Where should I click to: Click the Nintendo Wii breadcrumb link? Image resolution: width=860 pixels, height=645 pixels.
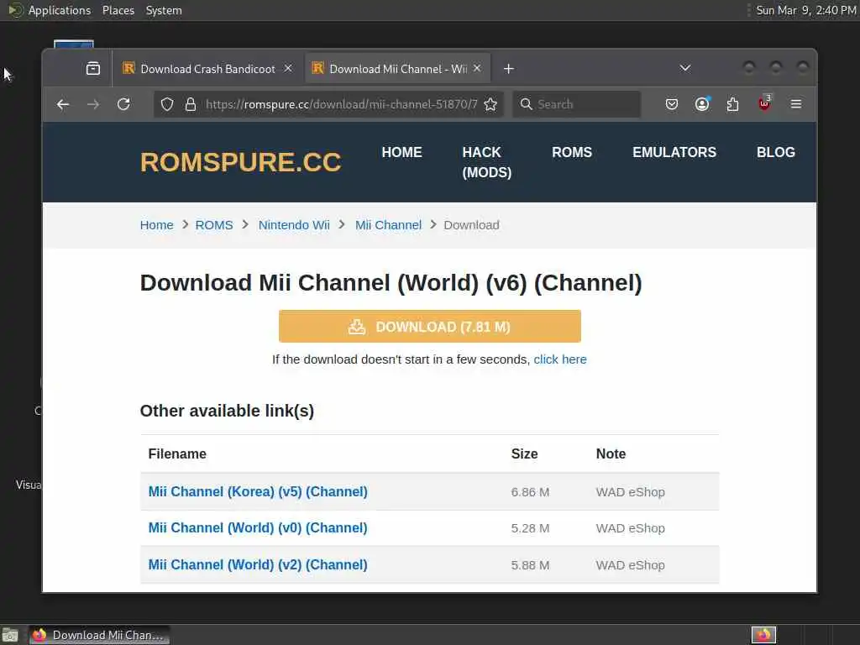pyautogui.click(x=294, y=225)
